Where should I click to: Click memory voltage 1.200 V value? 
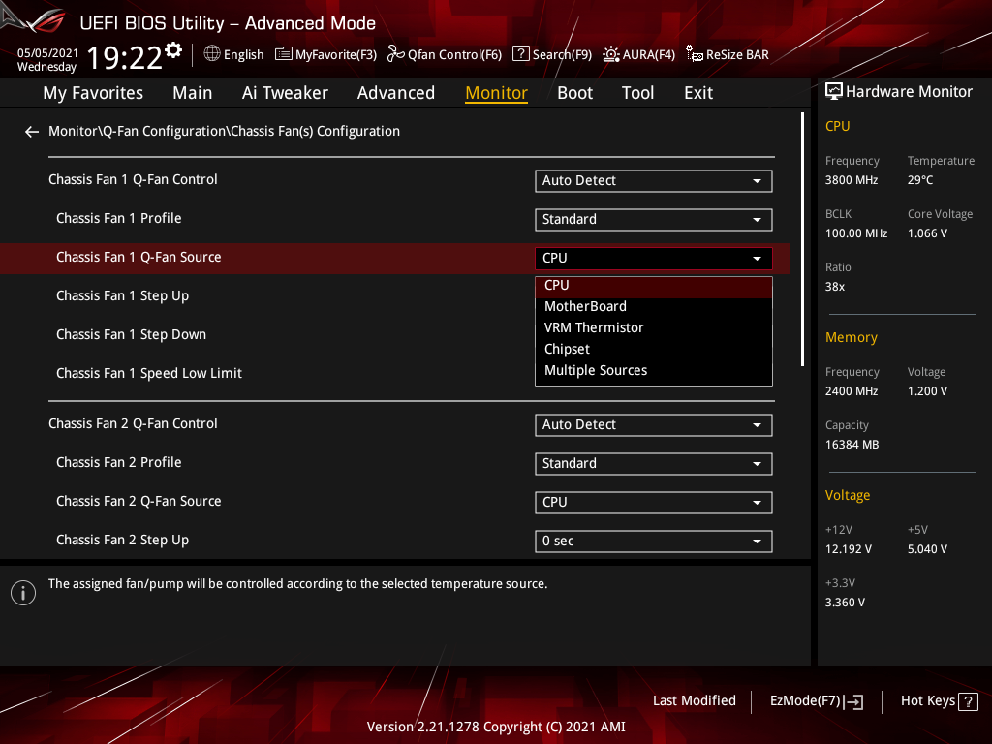click(927, 391)
